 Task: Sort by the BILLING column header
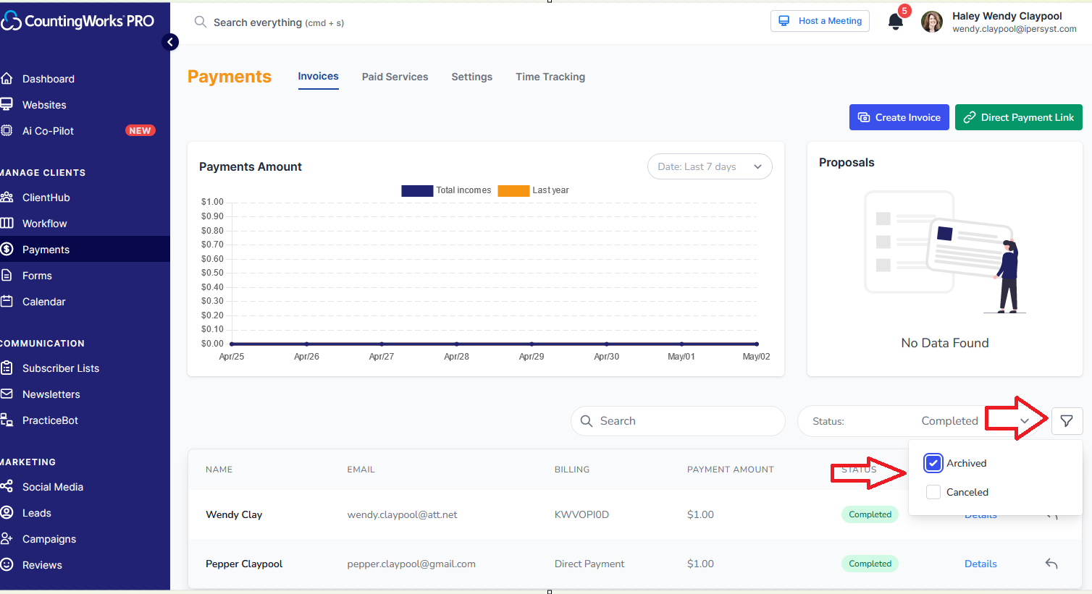[572, 470]
